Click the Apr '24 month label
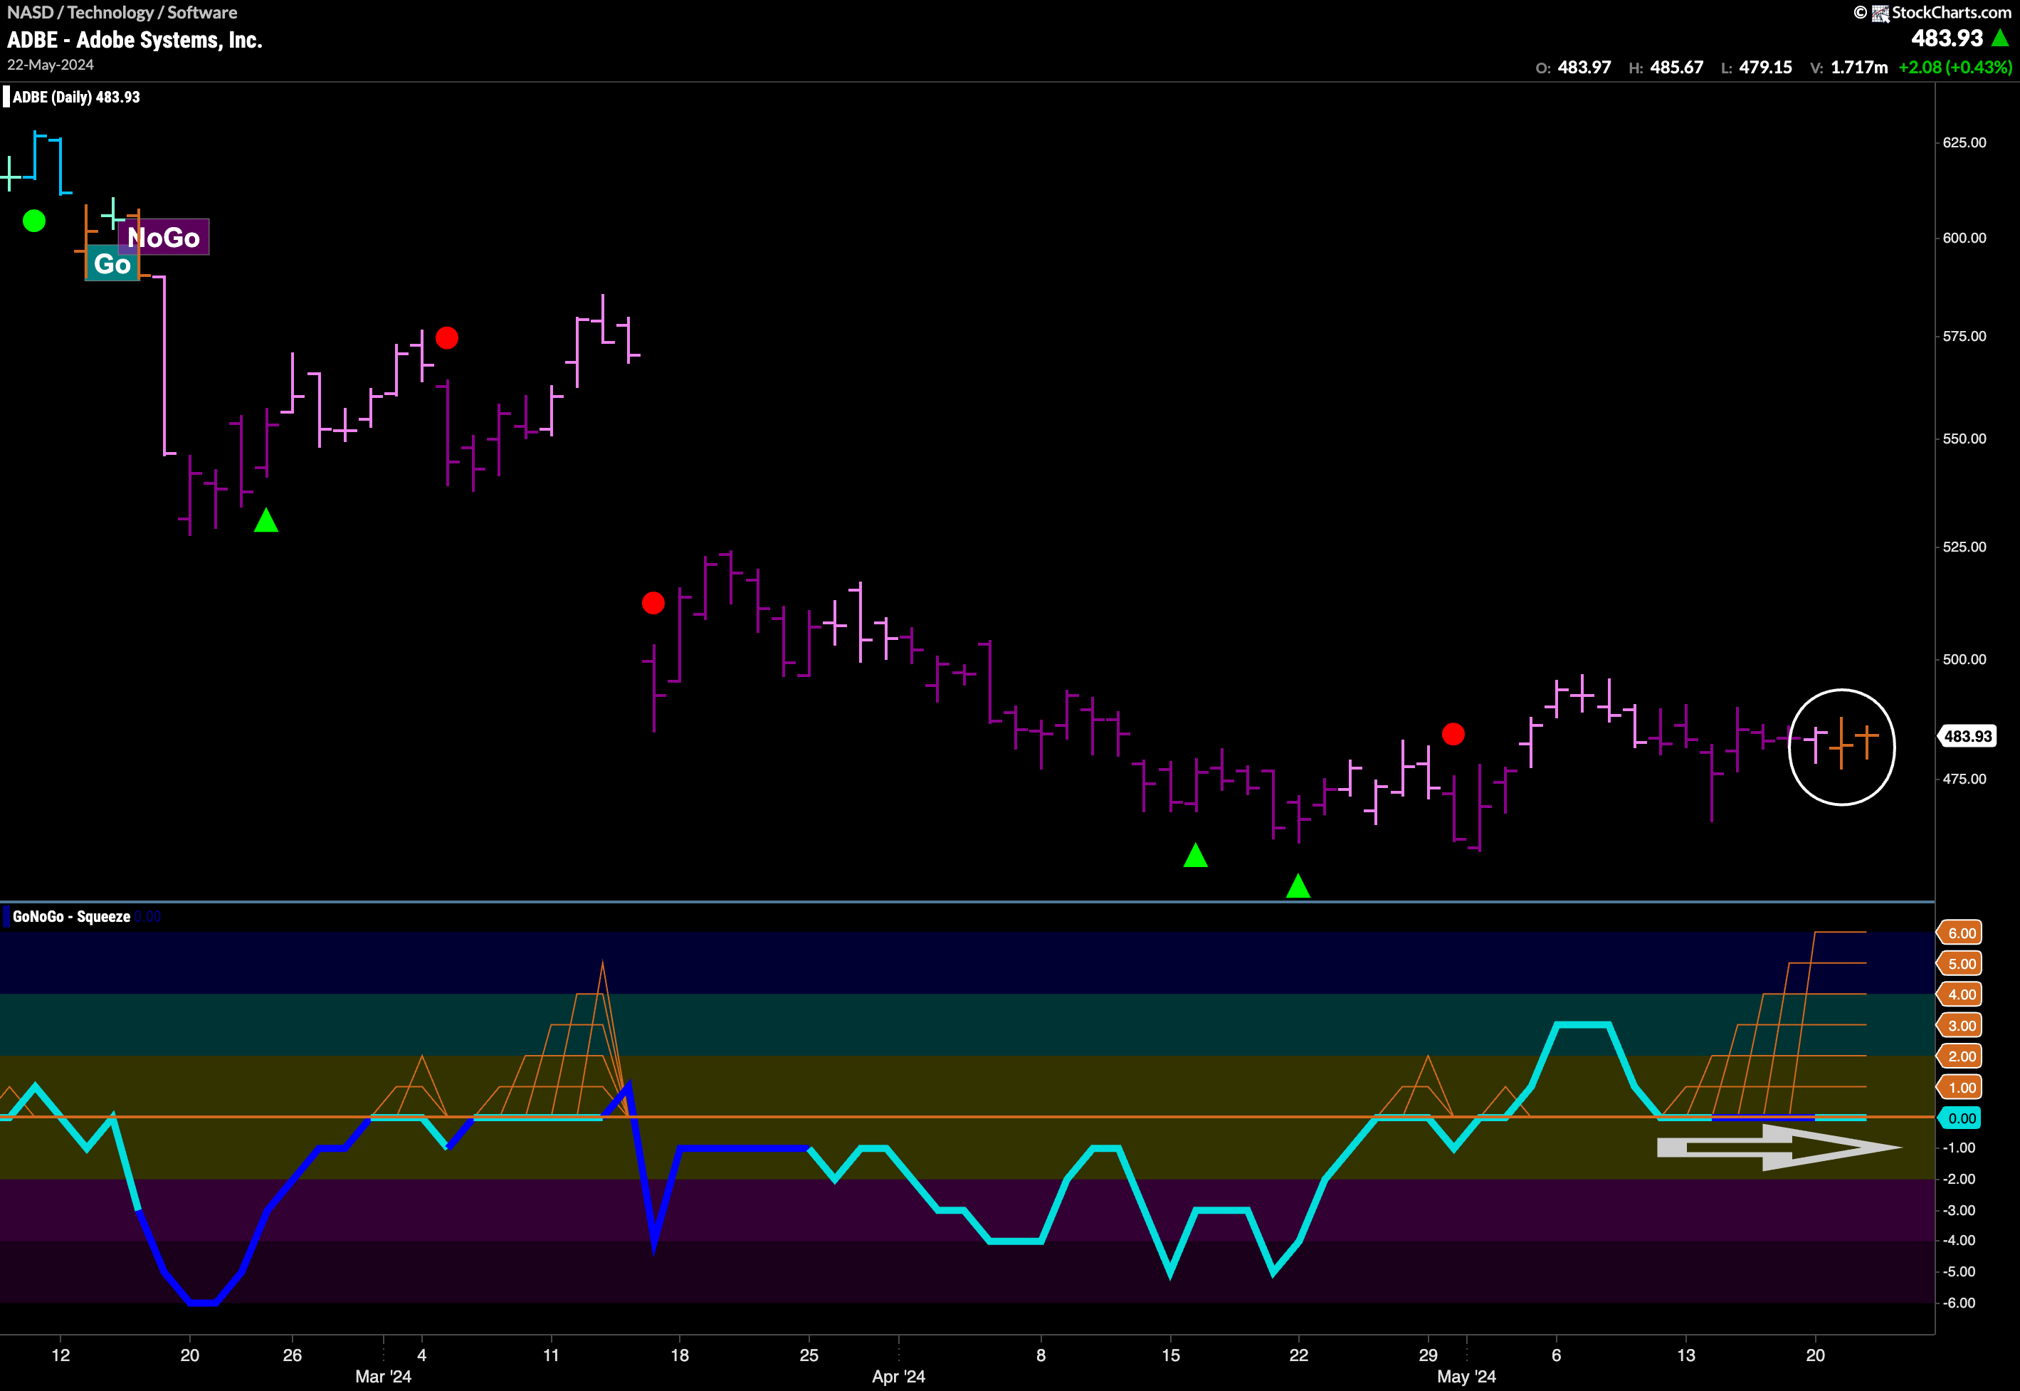The width and height of the screenshot is (2020, 1391). tap(898, 1377)
